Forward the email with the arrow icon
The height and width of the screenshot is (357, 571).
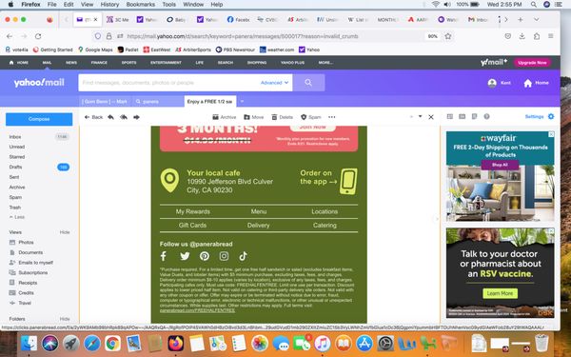[x=136, y=117]
